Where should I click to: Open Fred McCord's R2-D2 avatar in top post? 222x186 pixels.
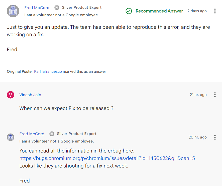pyautogui.click(x=13, y=11)
